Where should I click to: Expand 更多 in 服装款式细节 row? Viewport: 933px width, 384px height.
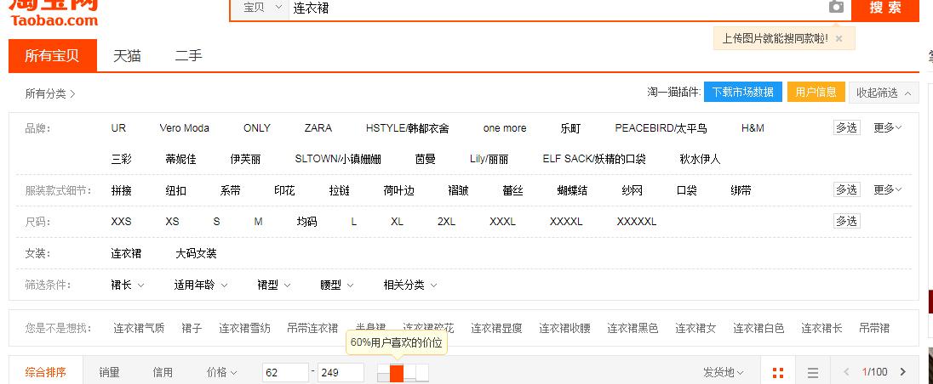pyautogui.click(x=888, y=190)
